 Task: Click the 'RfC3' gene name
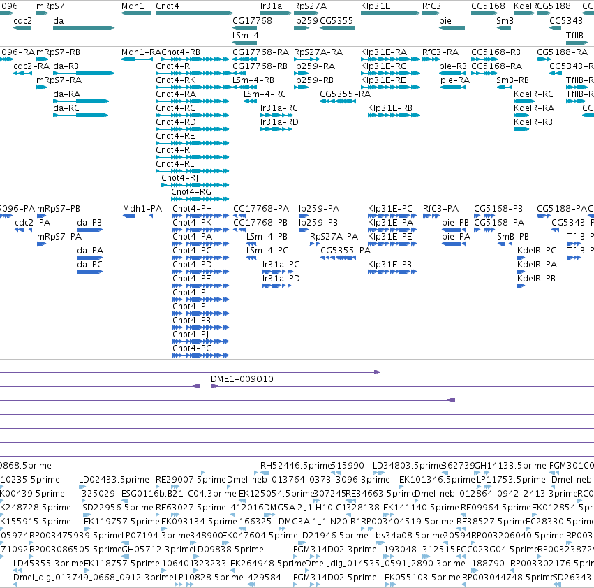(432, 6)
